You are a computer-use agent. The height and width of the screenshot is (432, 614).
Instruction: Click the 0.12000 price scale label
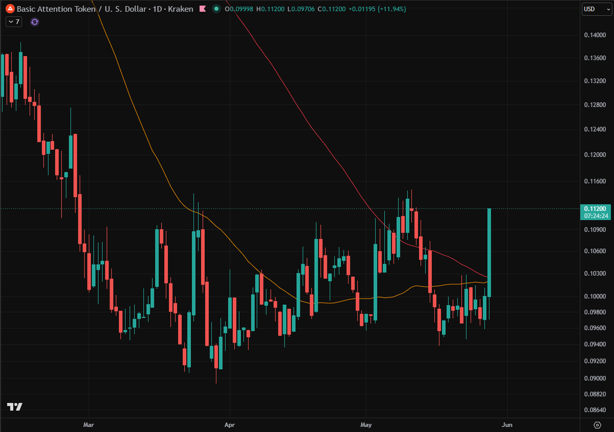pos(595,155)
